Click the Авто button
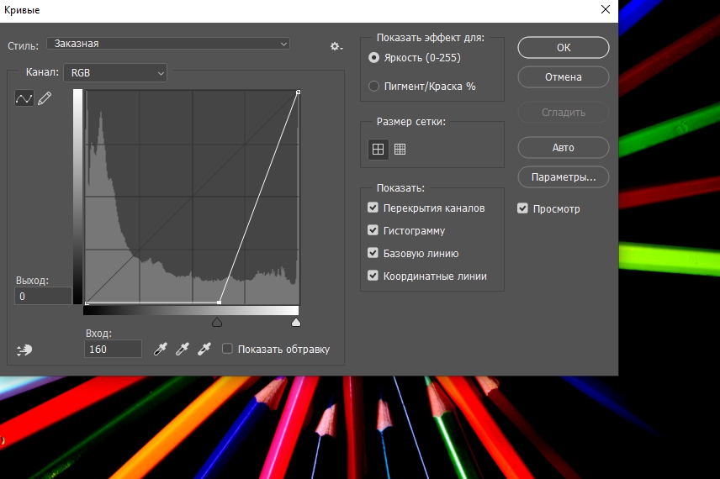Image resolution: width=720 pixels, height=479 pixels. coord(564,148)
